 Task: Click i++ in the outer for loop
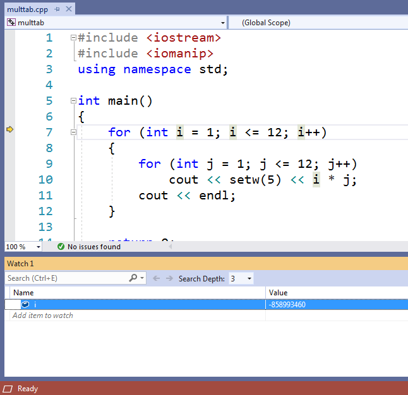tap(309, 133)
